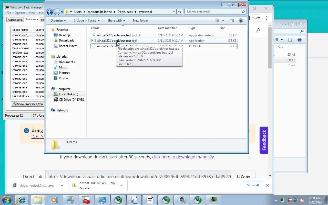
Task: Select Network in the navigation pane
Action: (62, 110)
